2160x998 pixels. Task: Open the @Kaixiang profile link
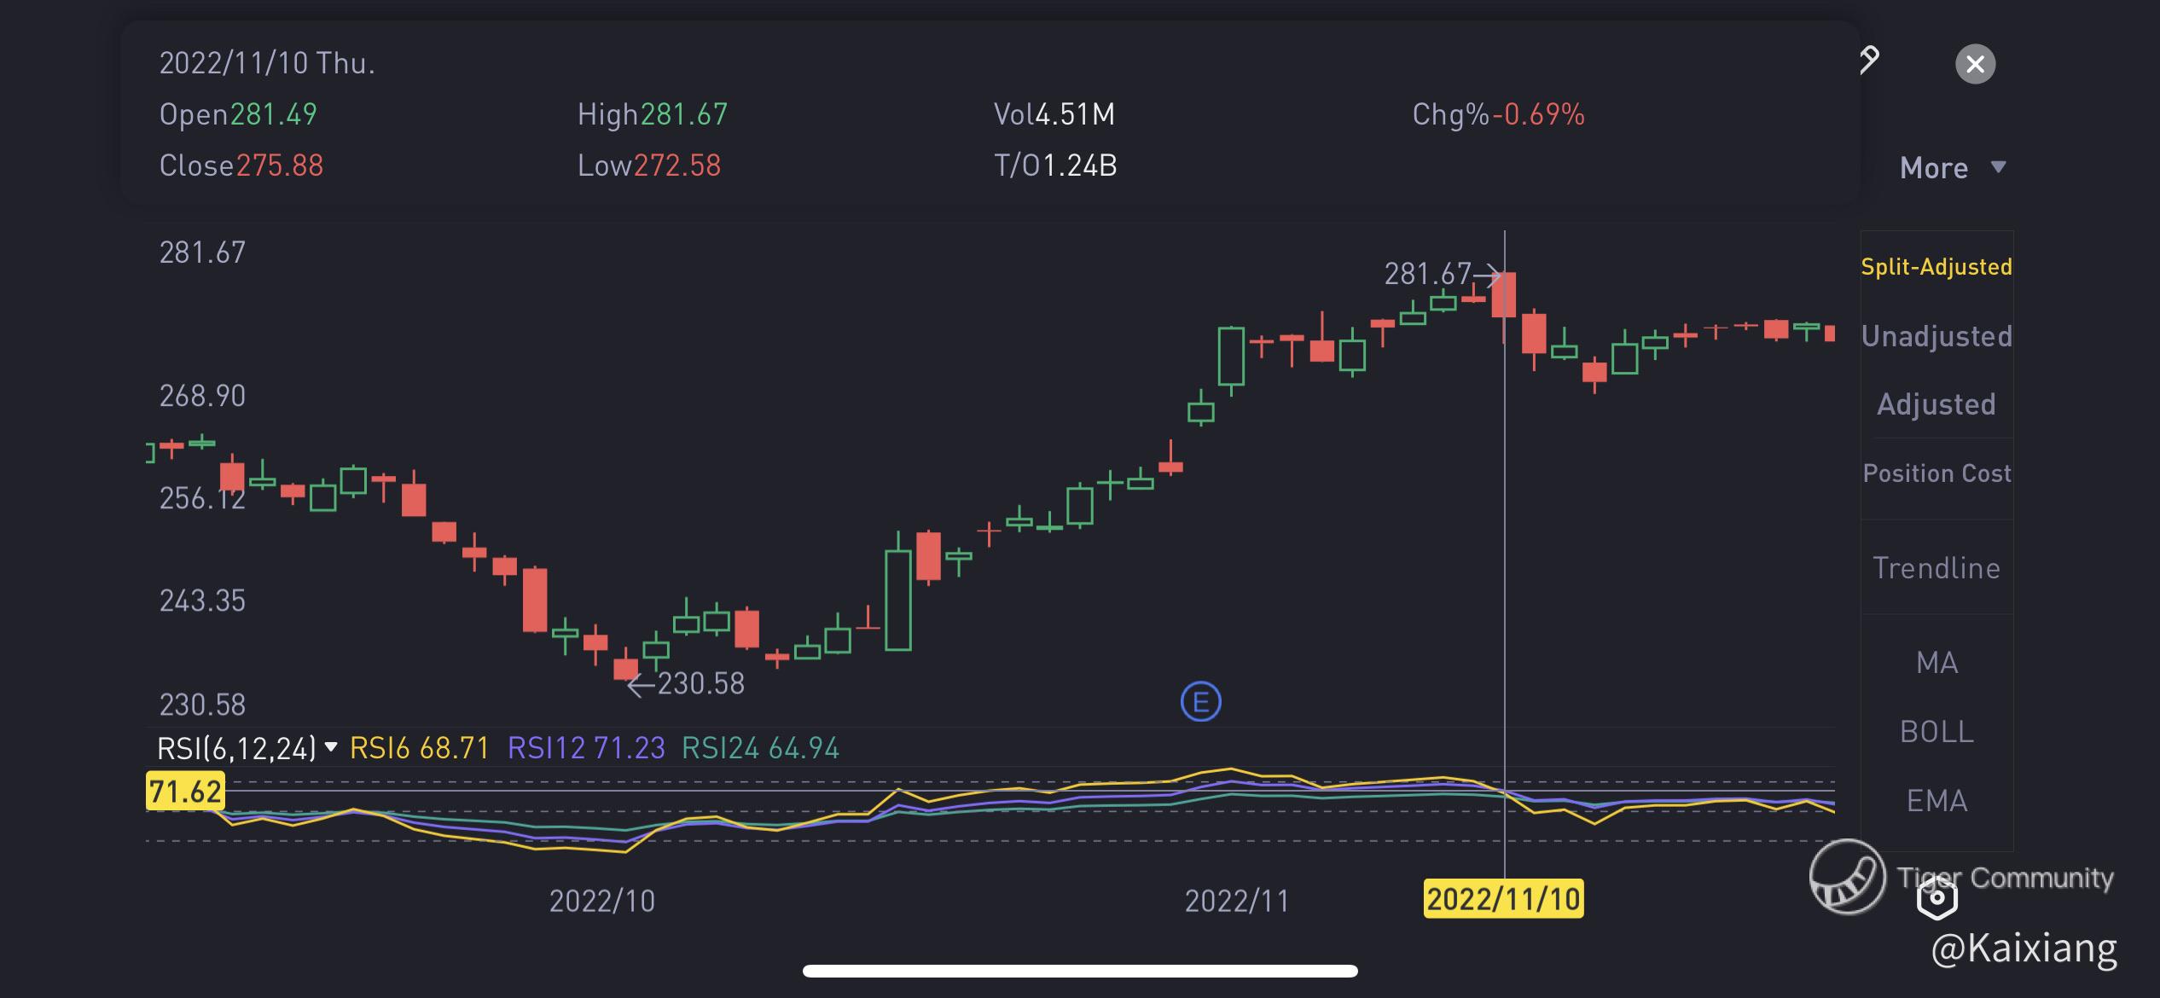click(2024, 949)
